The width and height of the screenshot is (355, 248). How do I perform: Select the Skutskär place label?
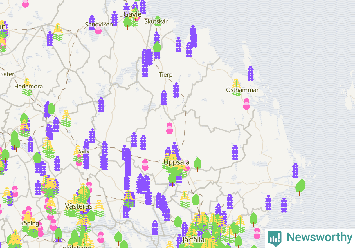pos(156,21)
